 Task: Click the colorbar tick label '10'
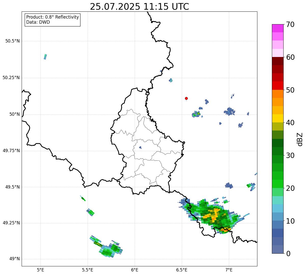click(x=290, y=221)
